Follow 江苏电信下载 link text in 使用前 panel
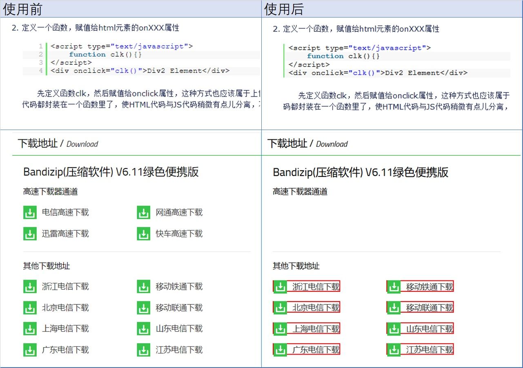523x368 pixels. [179, 350]
